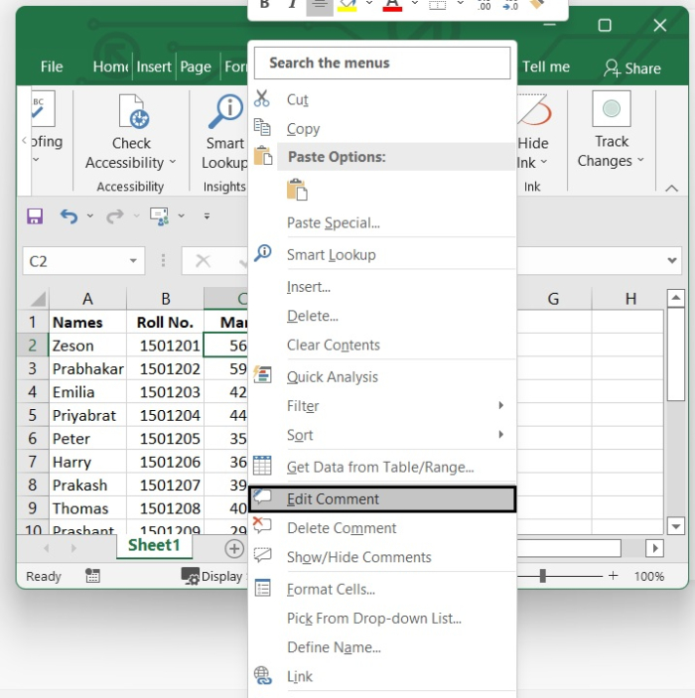Expand the formula bar with the chevron
Screen dimensions: 695x698
(672, 261)
